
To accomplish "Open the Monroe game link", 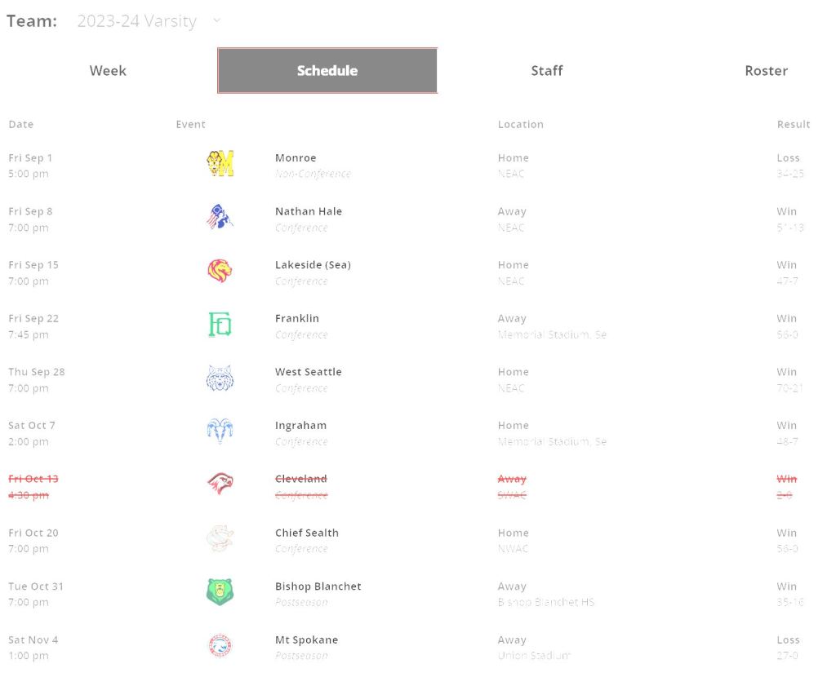I will pyautogui.click(x=296, y=158).
